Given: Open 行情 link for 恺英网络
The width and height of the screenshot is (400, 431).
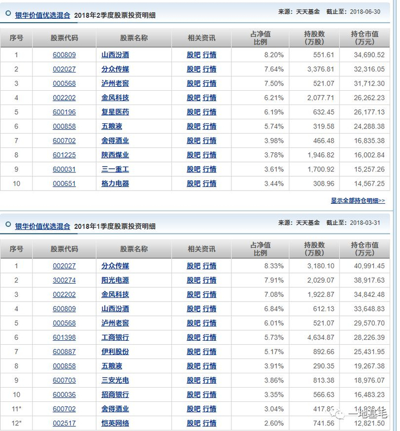Looking at the screenshot, I should (209, 423).
